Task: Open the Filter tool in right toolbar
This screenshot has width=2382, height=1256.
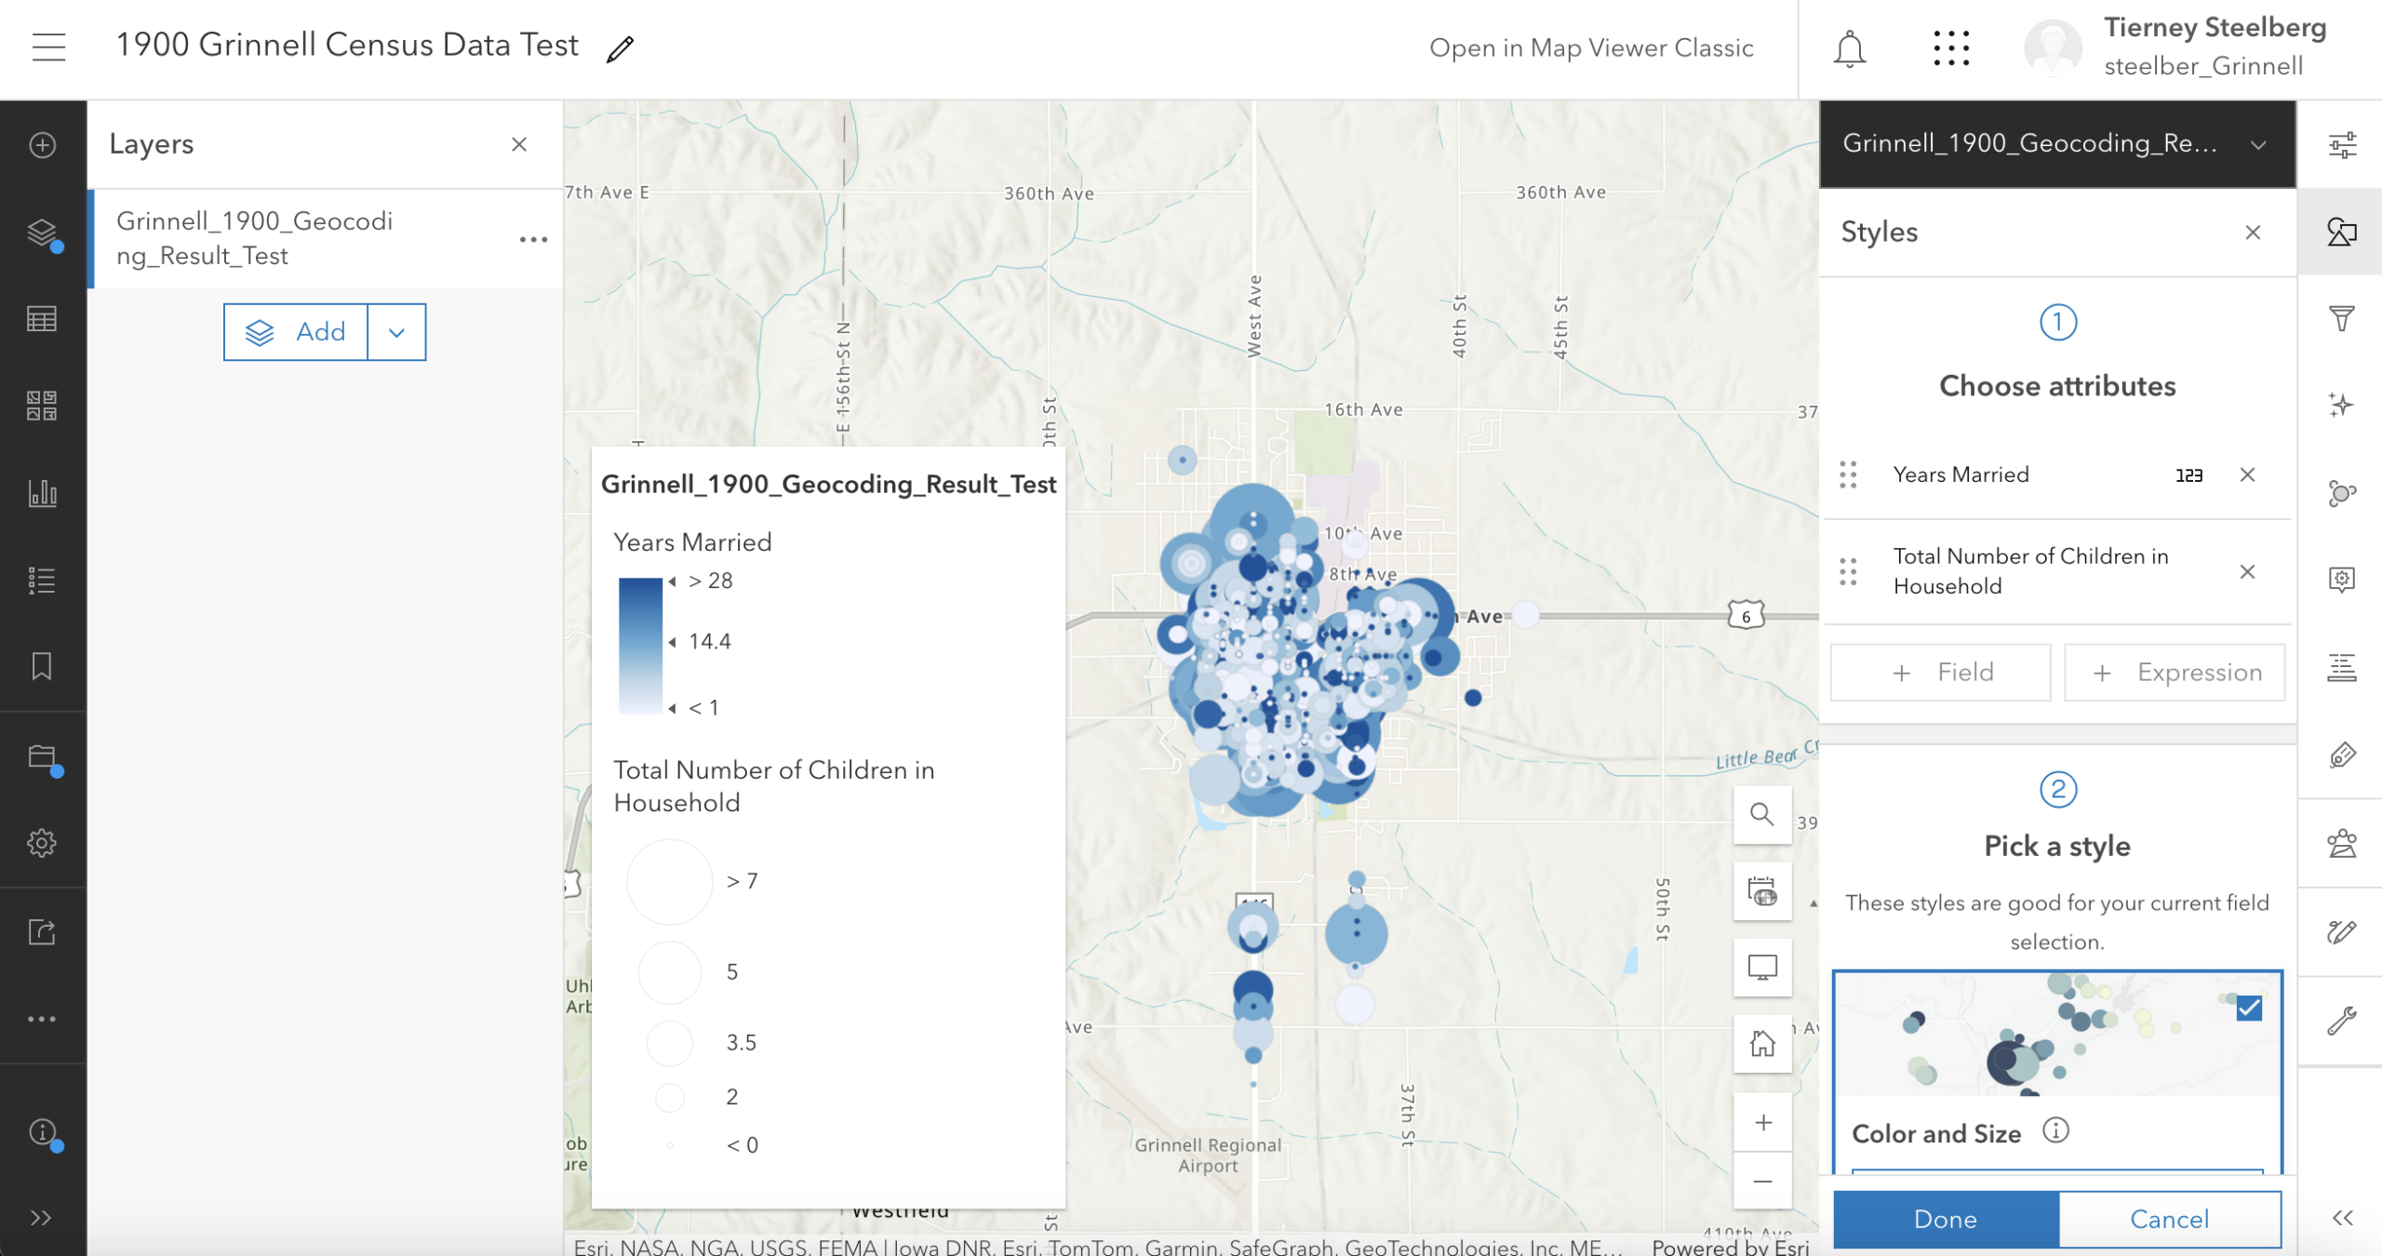Action: 2341,318
